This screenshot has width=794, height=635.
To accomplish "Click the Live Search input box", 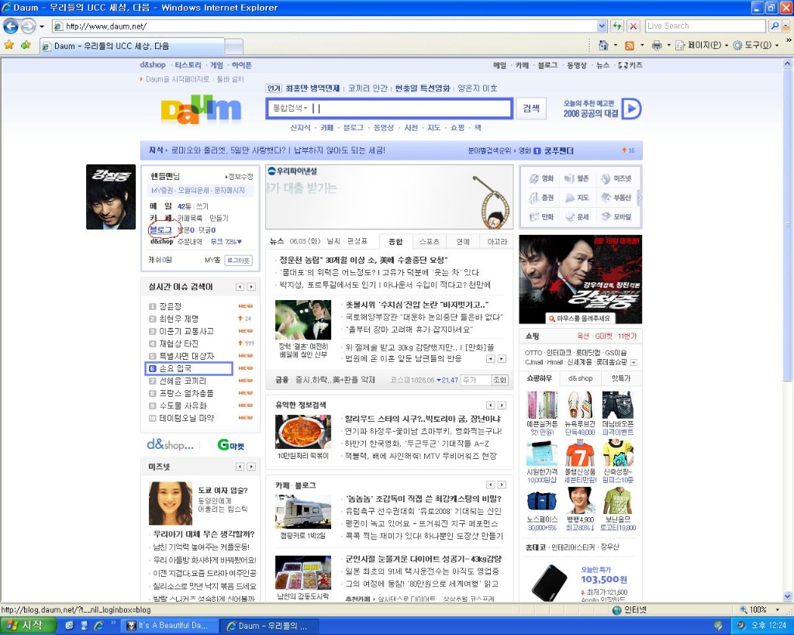I will pyautogui.click(x=706, y=26).
